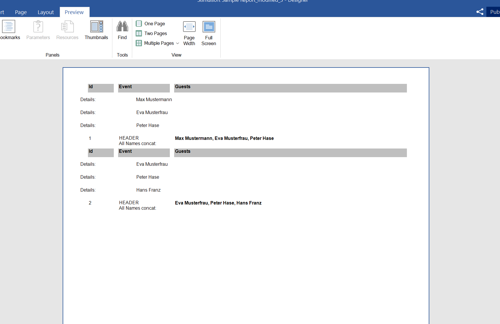Click the share icon
The height and width of the screenshot is (324, 500).
tap(480, 12)
